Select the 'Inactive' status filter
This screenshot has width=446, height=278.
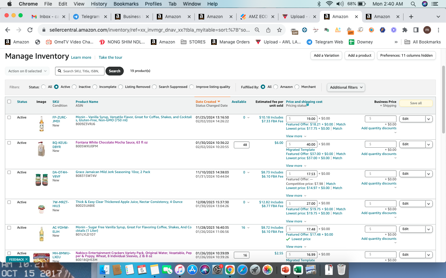pos(74,87)
